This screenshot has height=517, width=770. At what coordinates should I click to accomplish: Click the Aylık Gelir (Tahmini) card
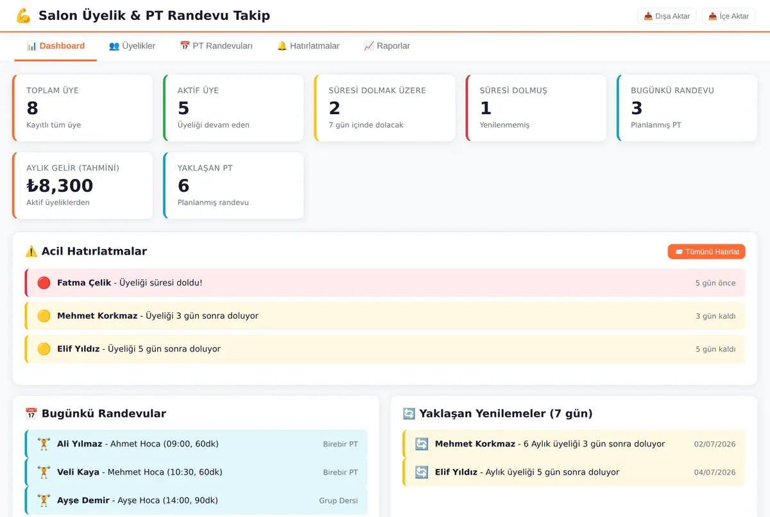pos(83,185)
